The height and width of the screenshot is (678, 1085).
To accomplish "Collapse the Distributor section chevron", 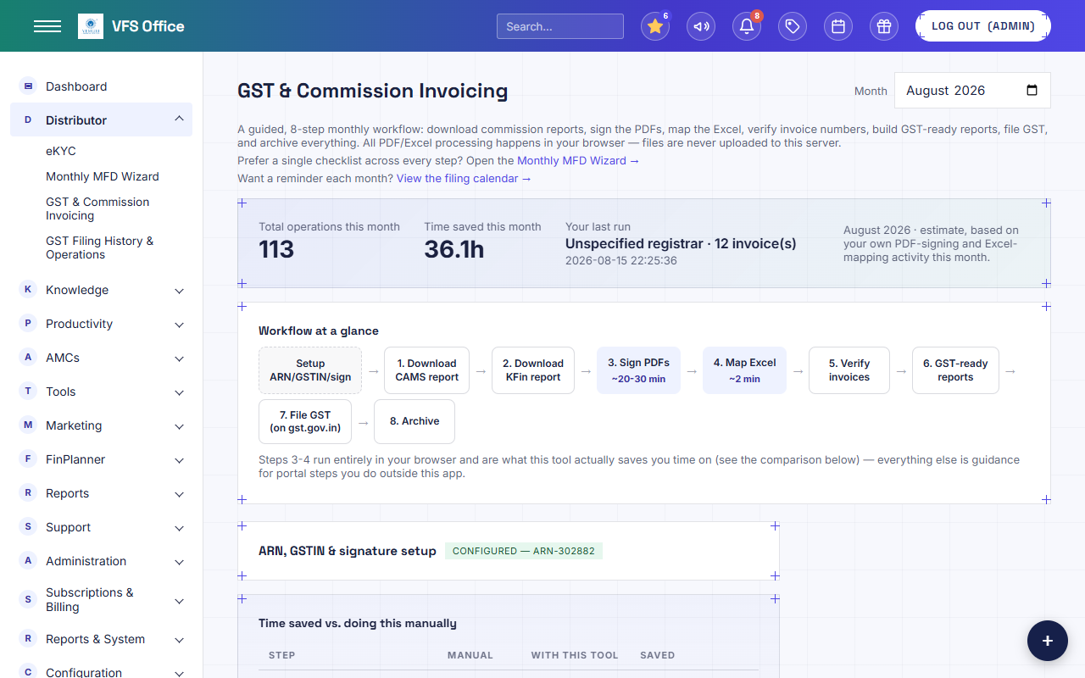I will 179,119.
